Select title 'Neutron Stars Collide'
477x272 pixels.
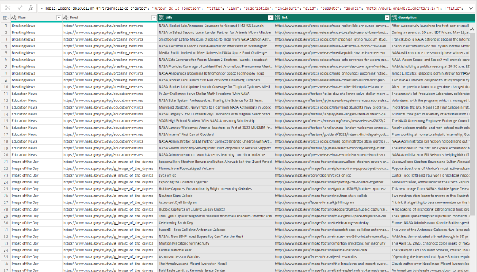[216, 196]
